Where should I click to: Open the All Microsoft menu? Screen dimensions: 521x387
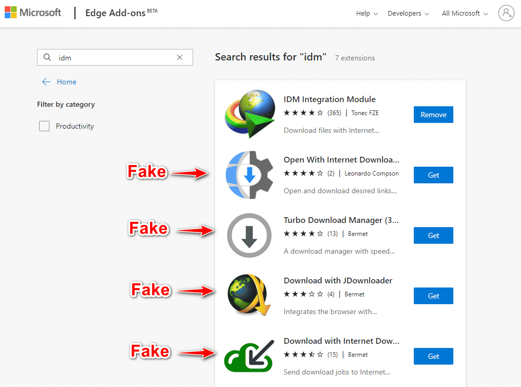coord(465,14)
